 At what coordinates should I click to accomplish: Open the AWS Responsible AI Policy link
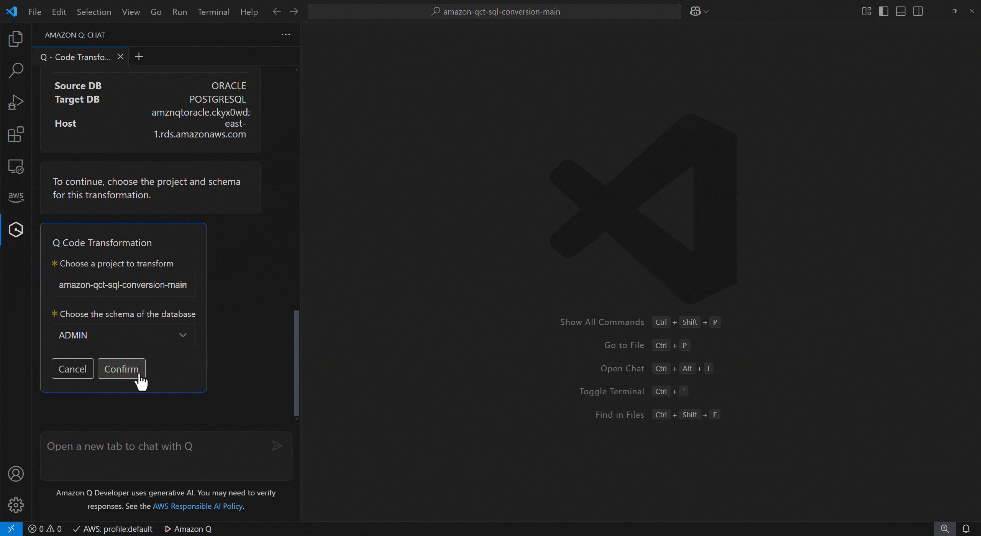coord(198,506)
